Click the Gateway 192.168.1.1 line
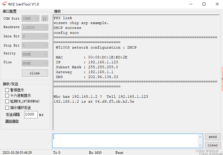This screenshot has height=155, width=223. [85, 72]
